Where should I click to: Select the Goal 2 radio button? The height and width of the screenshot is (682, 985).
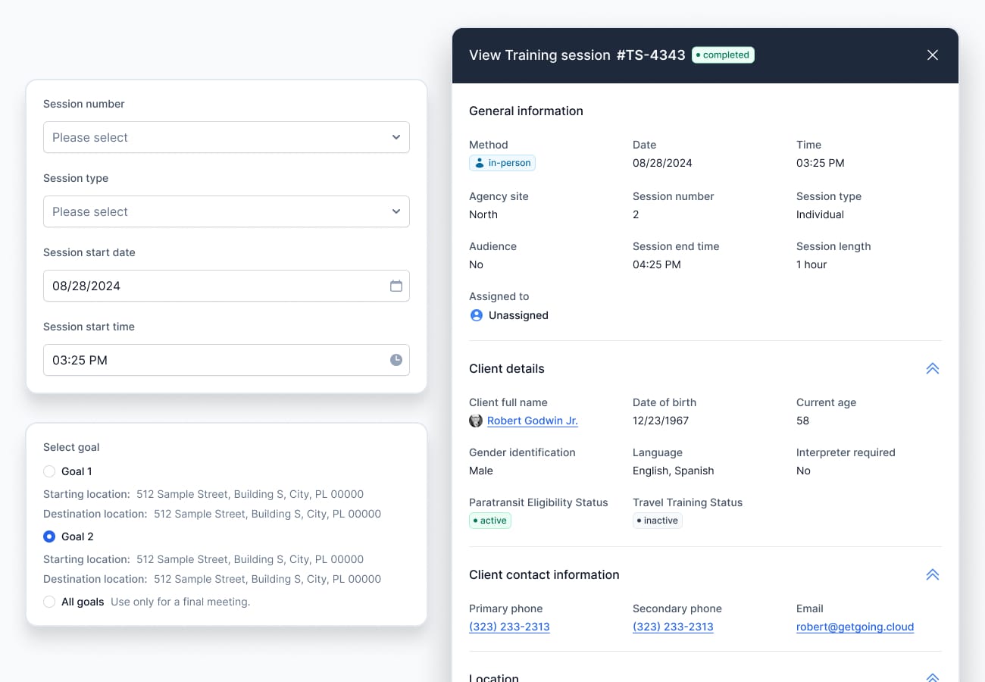pos(49,537)
